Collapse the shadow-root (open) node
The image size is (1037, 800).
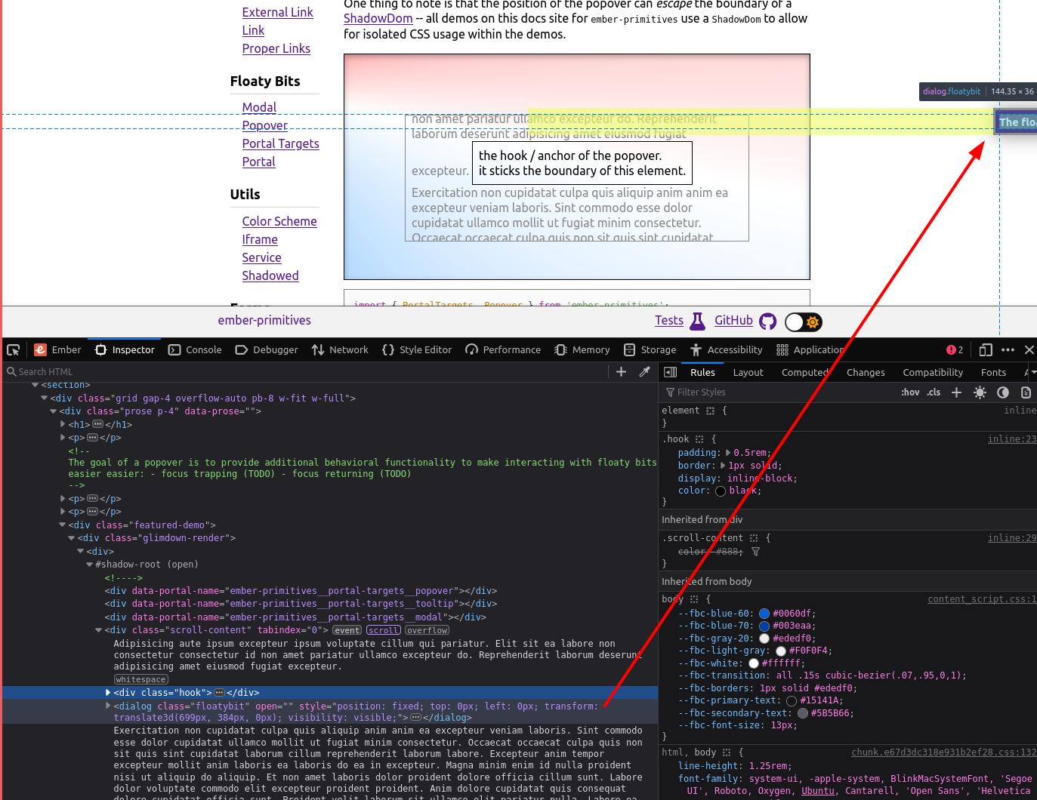pos(88,564)
